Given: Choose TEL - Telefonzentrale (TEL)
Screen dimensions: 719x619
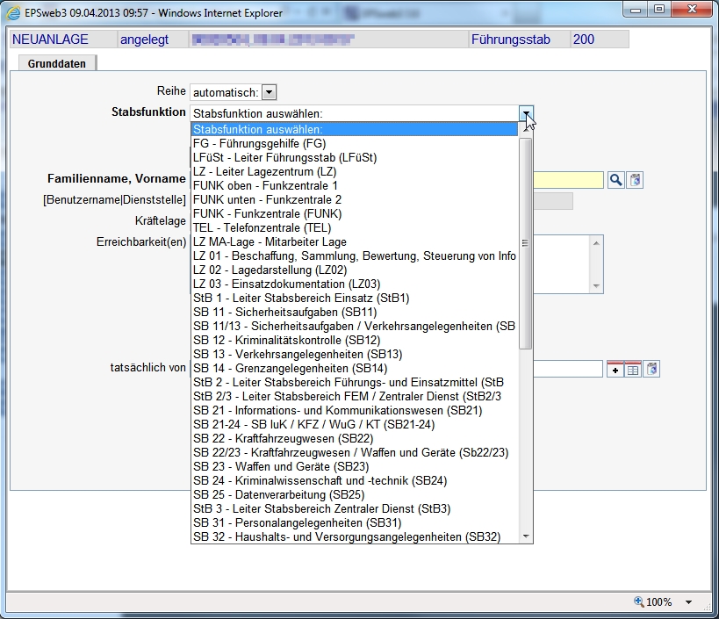Looking at the screenshot, I should click(354, 228).
